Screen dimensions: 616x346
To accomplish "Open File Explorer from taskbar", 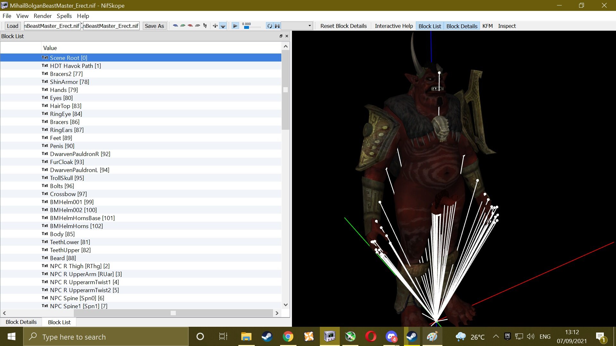I will [246, 337].
